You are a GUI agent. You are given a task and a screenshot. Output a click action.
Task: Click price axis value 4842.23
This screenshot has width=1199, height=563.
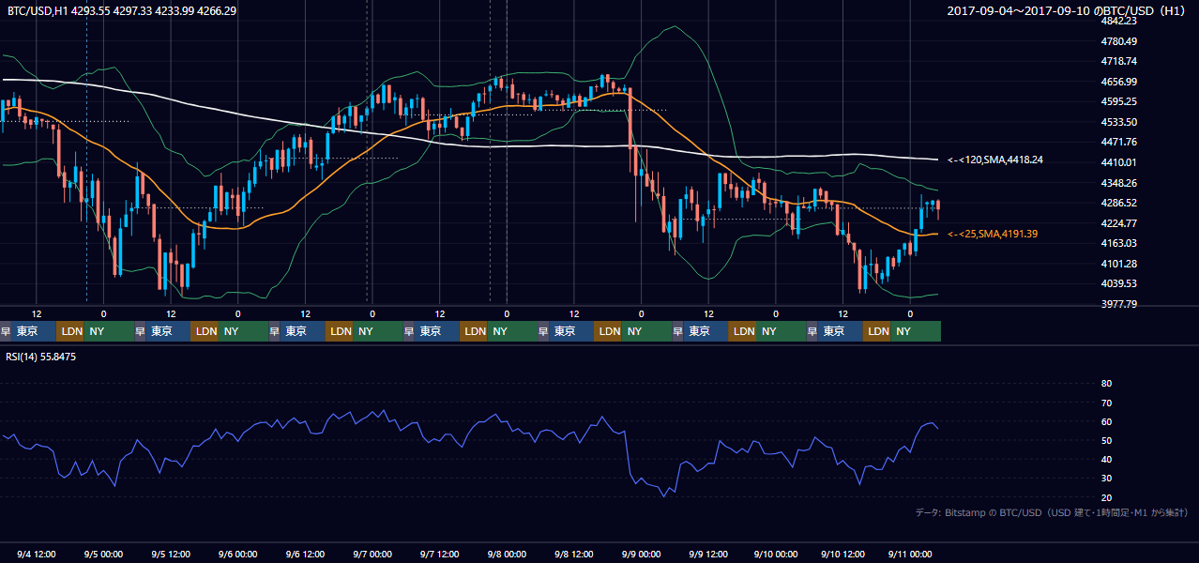tap(1118, 21)
